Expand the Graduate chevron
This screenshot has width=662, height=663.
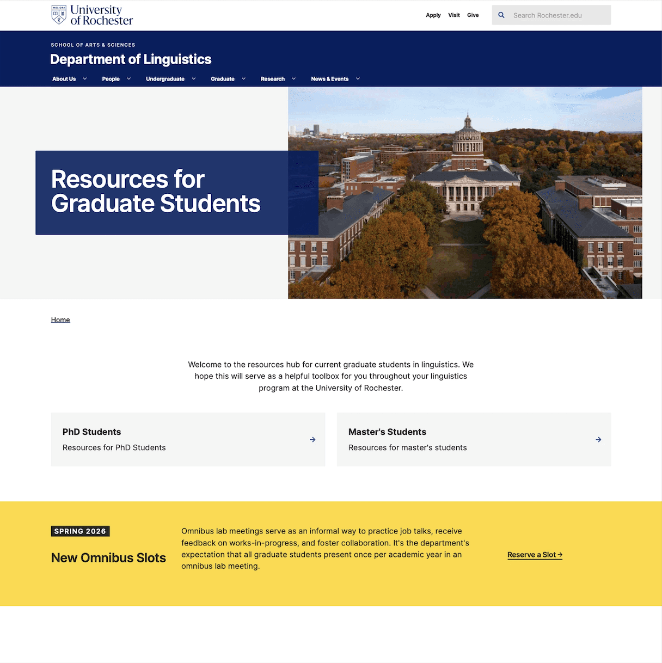(244, 79)
